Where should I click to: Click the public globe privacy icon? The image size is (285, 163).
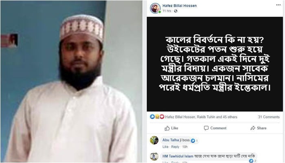point(175,11)
